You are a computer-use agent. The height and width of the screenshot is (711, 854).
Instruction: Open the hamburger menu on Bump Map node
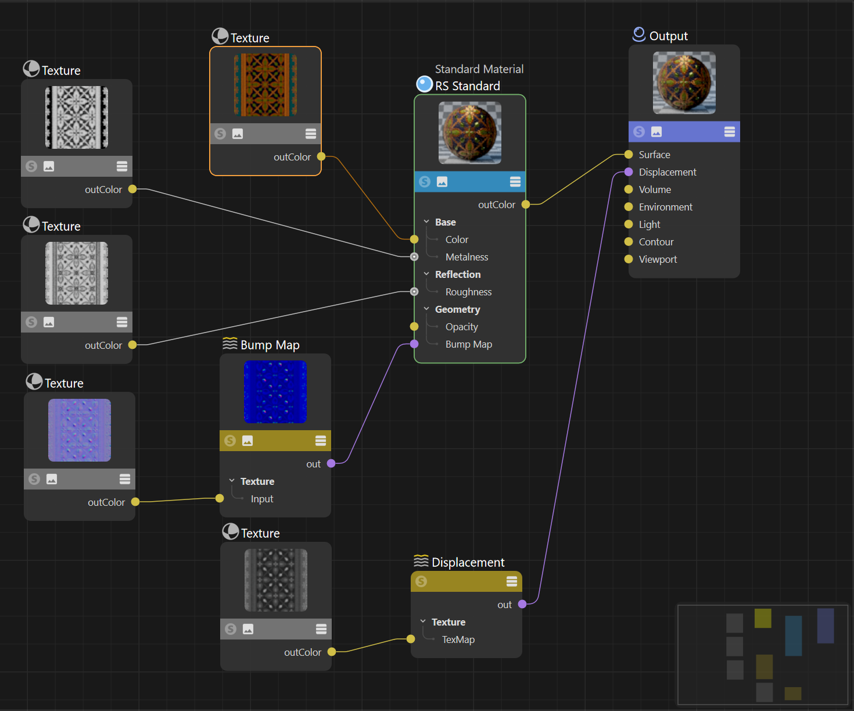click(x=321, y=441)
